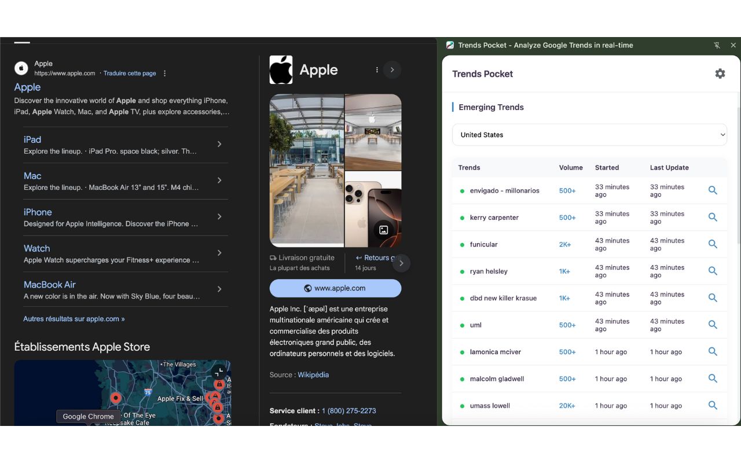
Task: Click the red location pin on the map
Action: (x=116, y=398)
